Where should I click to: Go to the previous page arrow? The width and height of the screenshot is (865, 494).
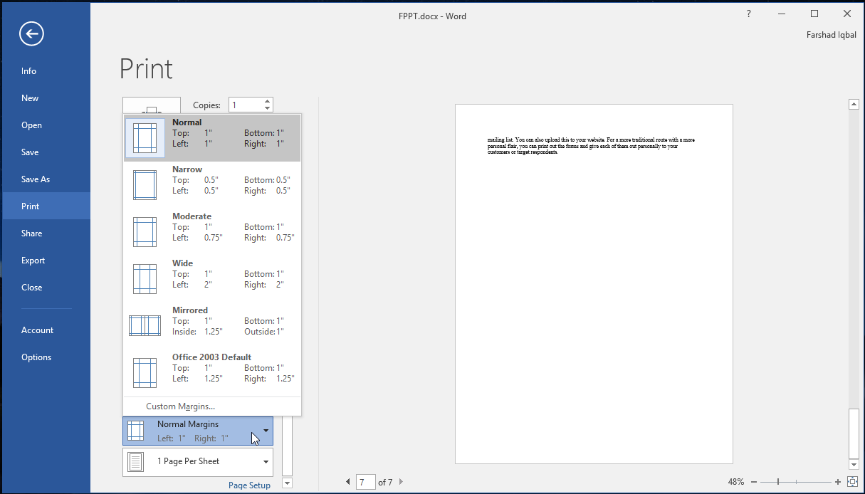pyautogui.click(x=348, y=482)
